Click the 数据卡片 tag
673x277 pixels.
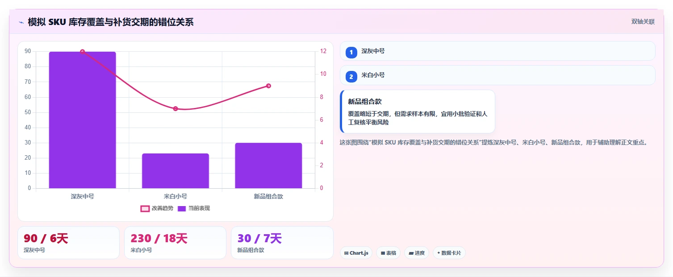(x=449, y=253)
